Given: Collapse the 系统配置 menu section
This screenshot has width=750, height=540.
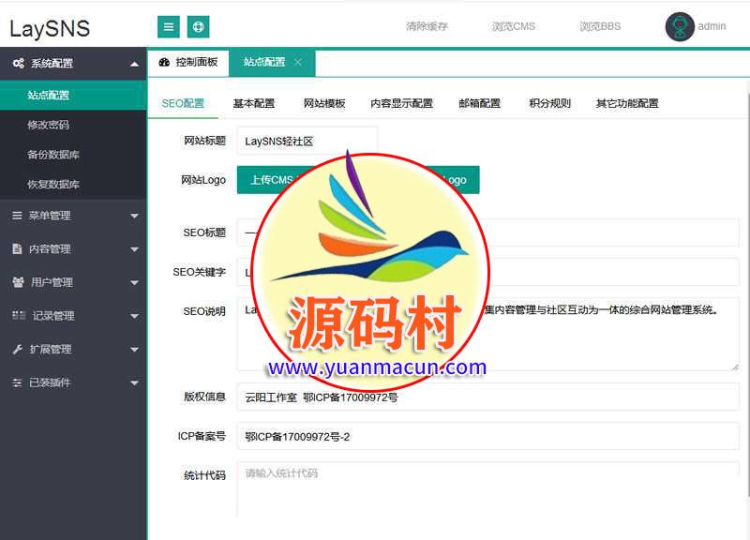Looking at the screenshot, I should [x=134, y=64].
